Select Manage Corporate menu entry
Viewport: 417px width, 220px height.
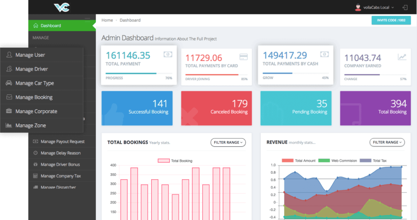click(42, 112)
